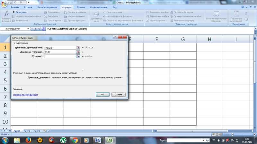Open the taskbar address field dropdown

click(x=203, y=140)
